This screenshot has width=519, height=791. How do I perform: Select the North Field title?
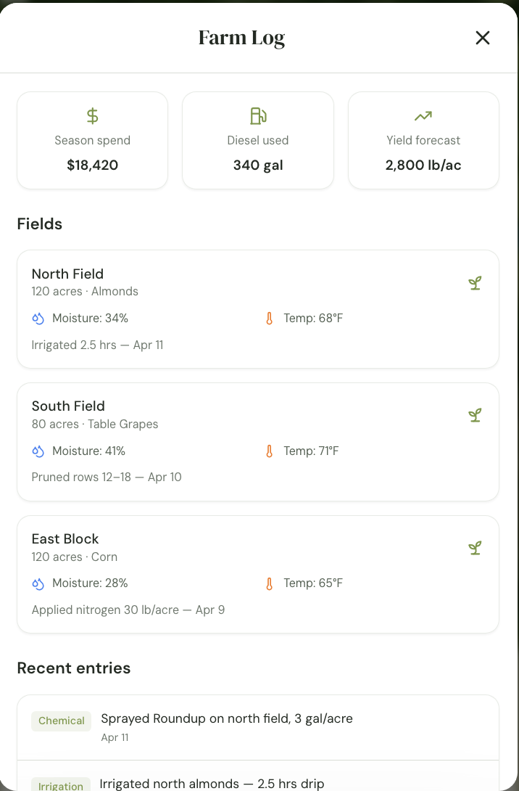pyautogui.click(x=67, y=274)
